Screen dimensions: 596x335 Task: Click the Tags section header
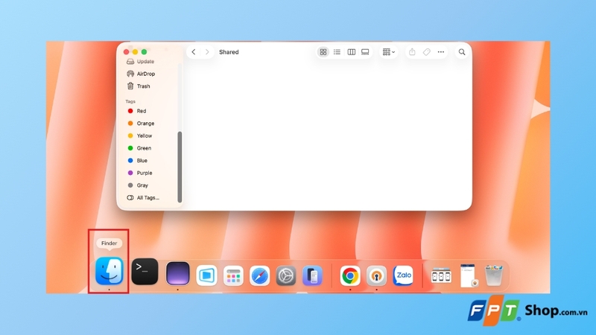(130, 101)
